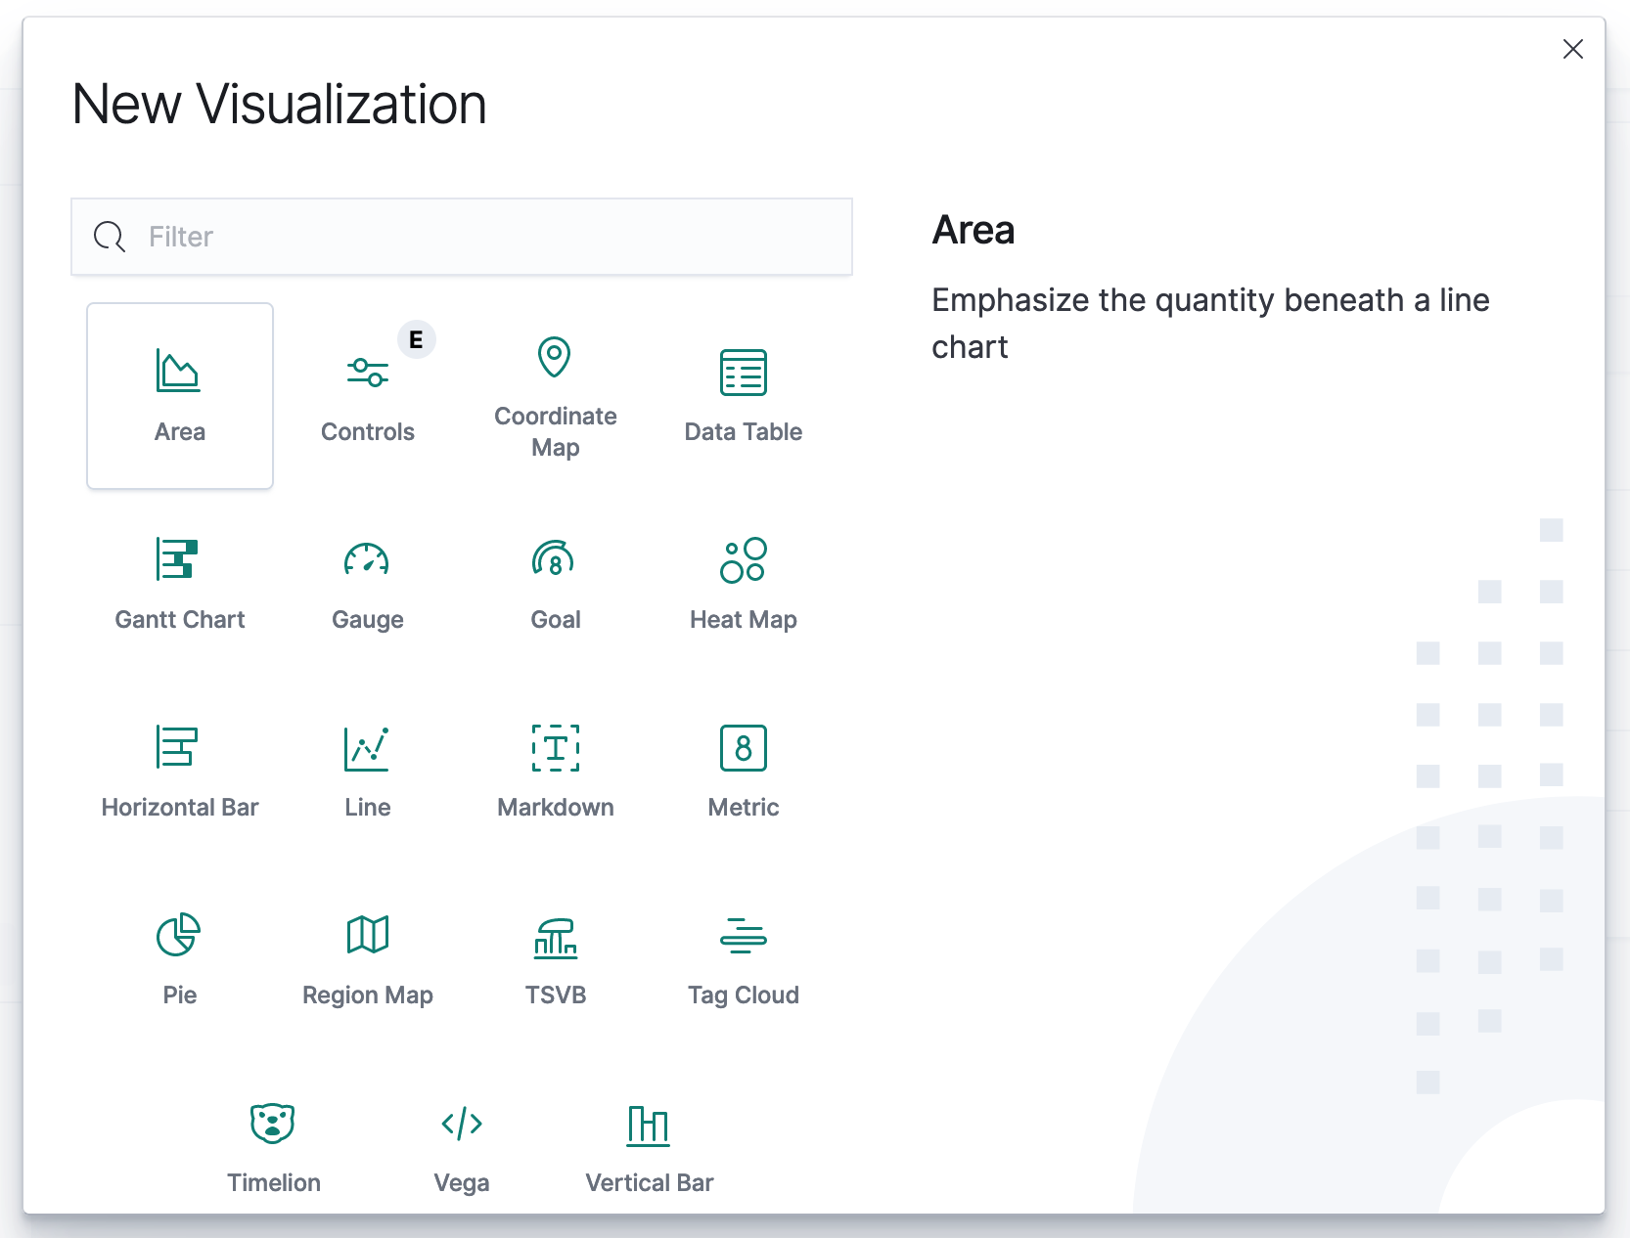This screenshot has height=1238, width=1630.
Task: Click the Pie chart icon
Action: click(179, 936)
